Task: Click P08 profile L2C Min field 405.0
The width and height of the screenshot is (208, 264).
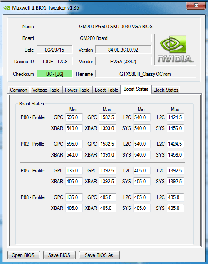Action: [x=142, y=197]
